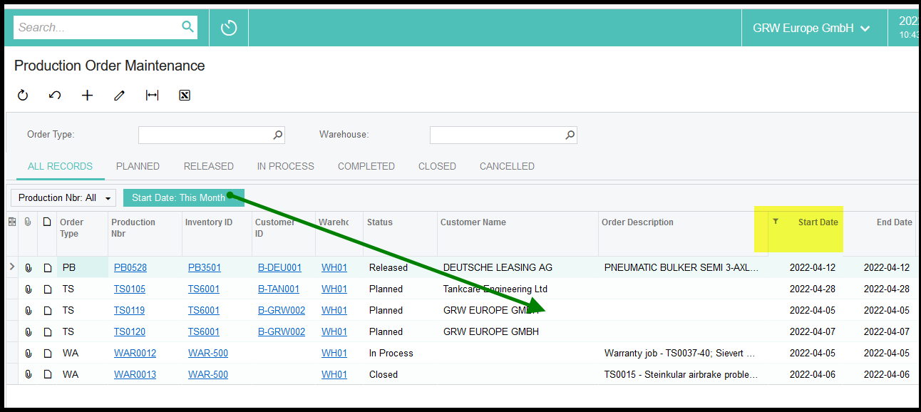This screenshot has width=921, height=412.
Task: Click the Start Date column header
Action: point(817,222)
